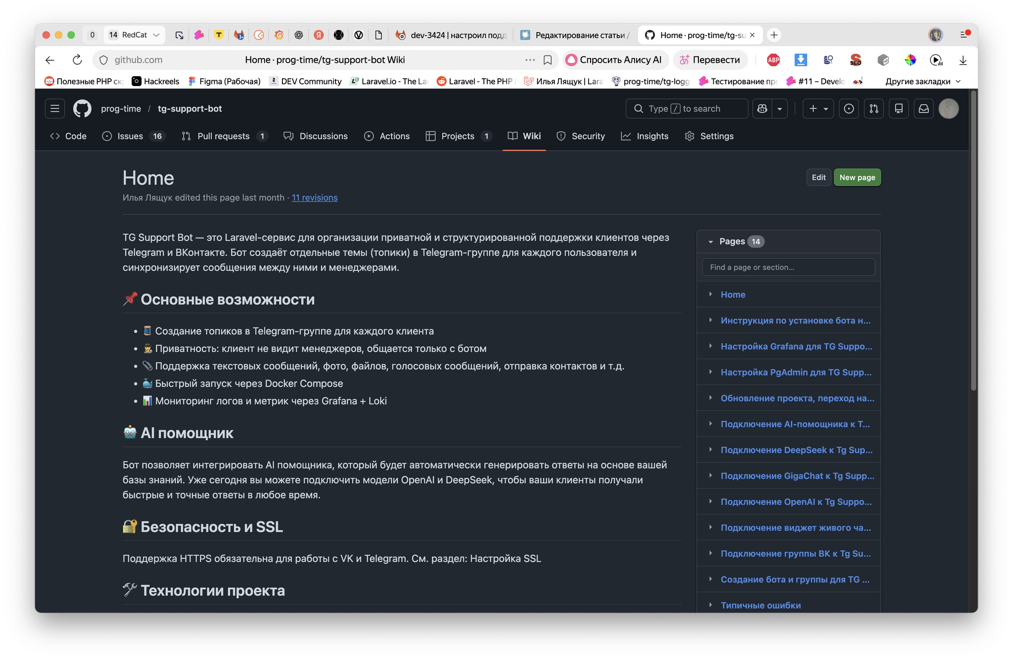The width and height of the screenshot is (1013, 659).
Task: Expand the Типичные ошибки page tree item
Action: click(711, 605)
